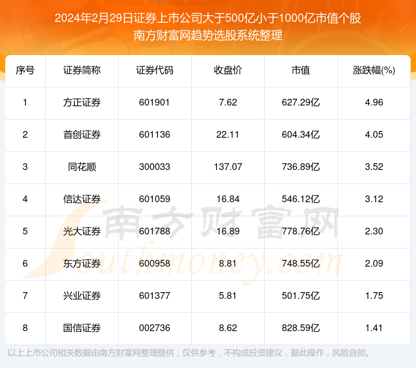Click closing price 8.62
The image size is (416, 368).
[228, 328]
